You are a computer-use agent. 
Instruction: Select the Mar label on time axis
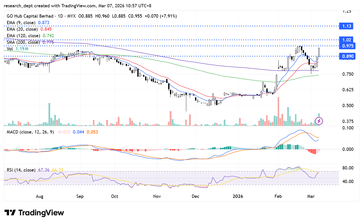311,196
